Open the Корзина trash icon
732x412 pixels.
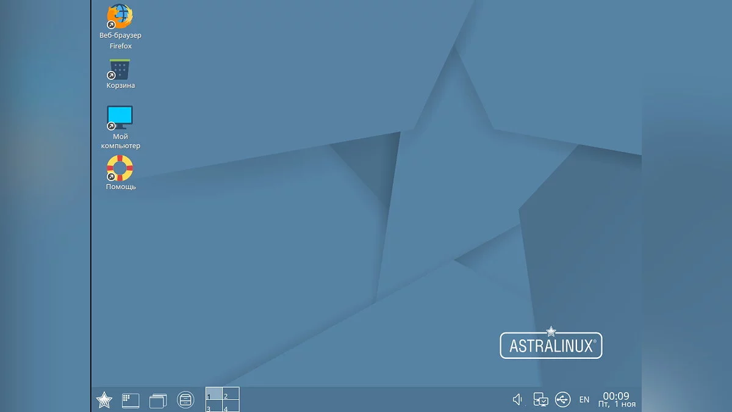point(120,69)
